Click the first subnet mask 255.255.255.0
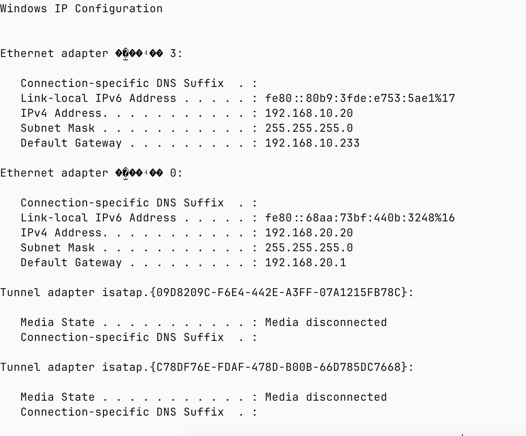The height and width of the screenshot is (436, 526). [309, 128]
